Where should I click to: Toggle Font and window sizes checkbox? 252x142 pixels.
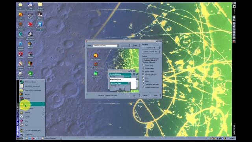point(143,88)
